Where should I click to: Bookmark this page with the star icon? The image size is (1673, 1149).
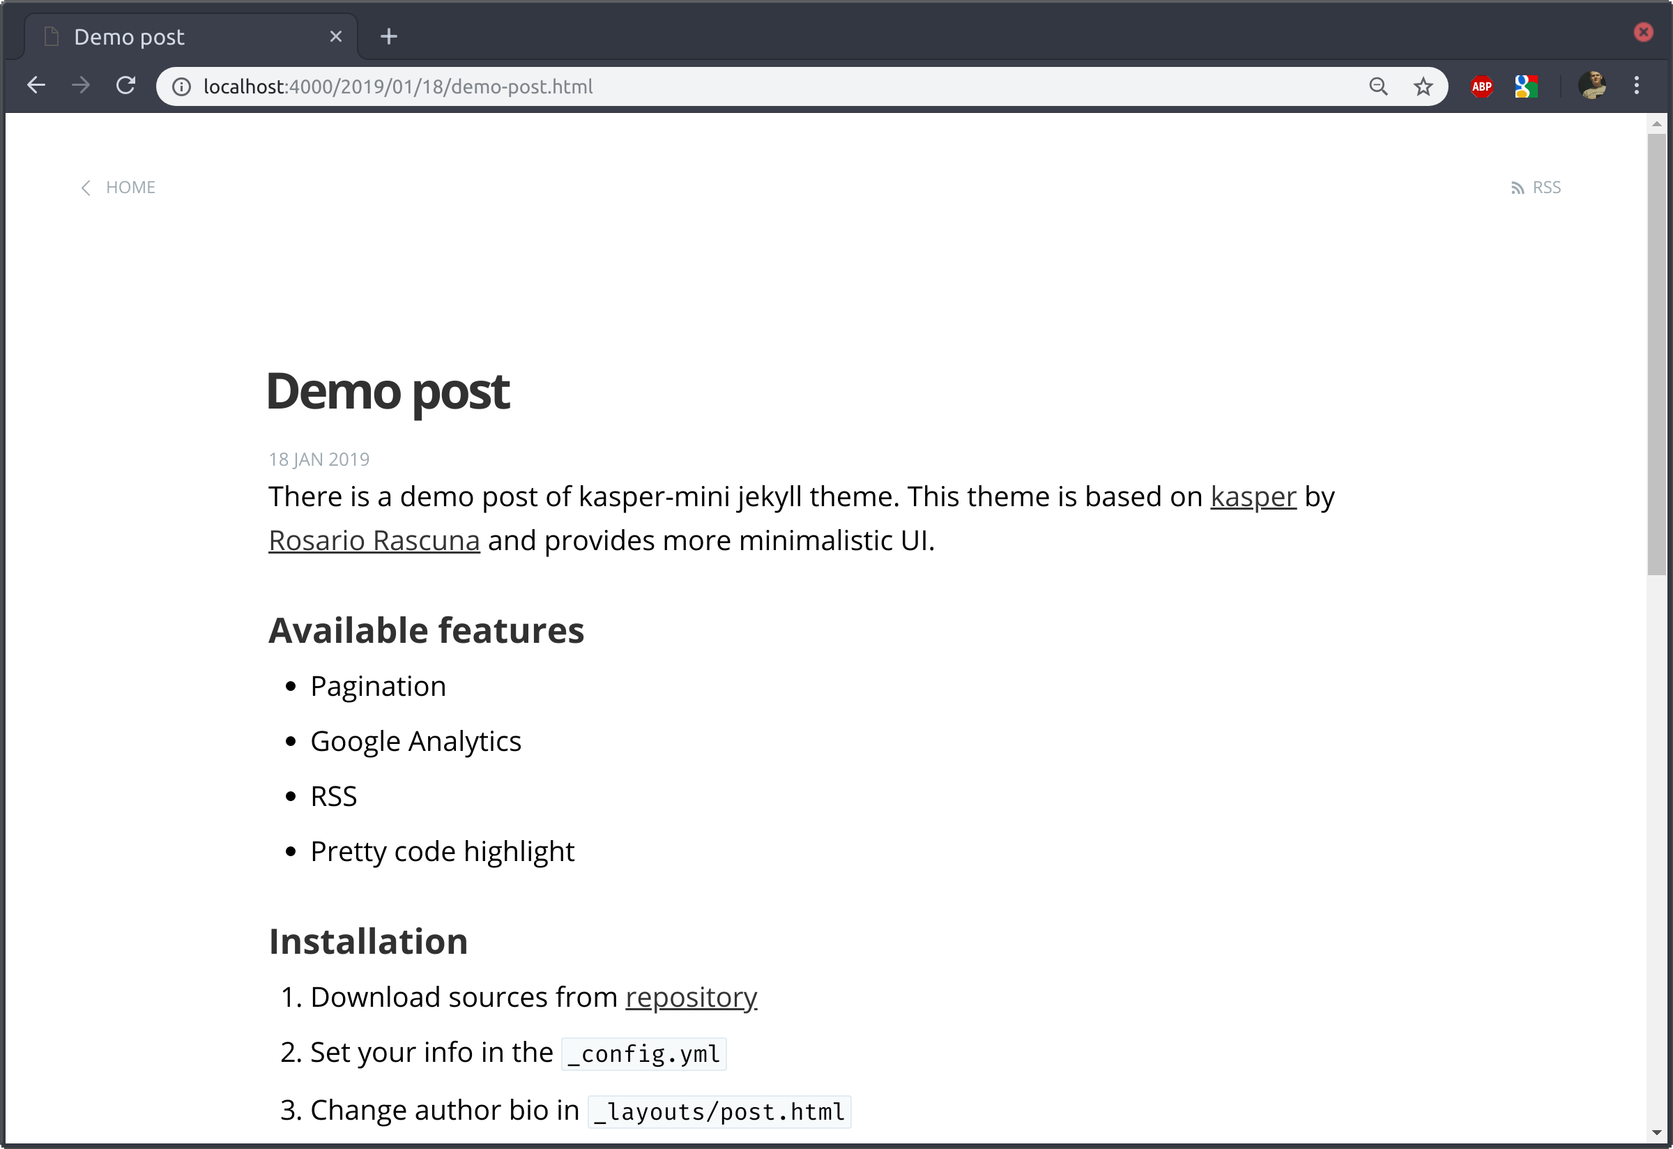tap(1423, 86)
